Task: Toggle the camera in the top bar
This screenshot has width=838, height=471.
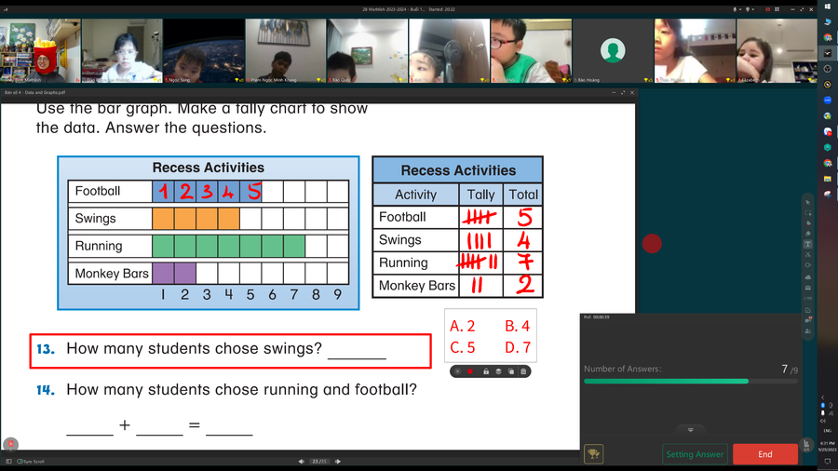Action: 748,9
